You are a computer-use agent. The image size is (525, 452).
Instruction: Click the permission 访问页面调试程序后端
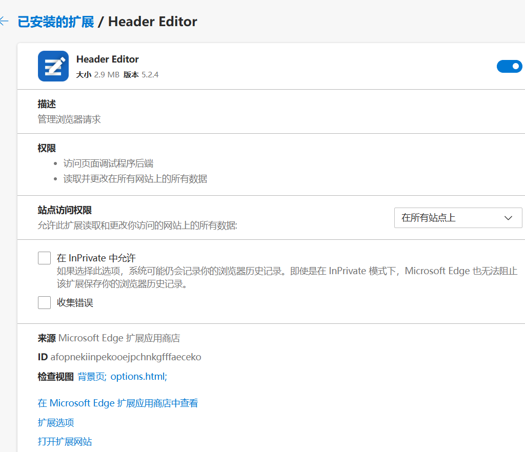pyautogui.click(x=109, y=163)
